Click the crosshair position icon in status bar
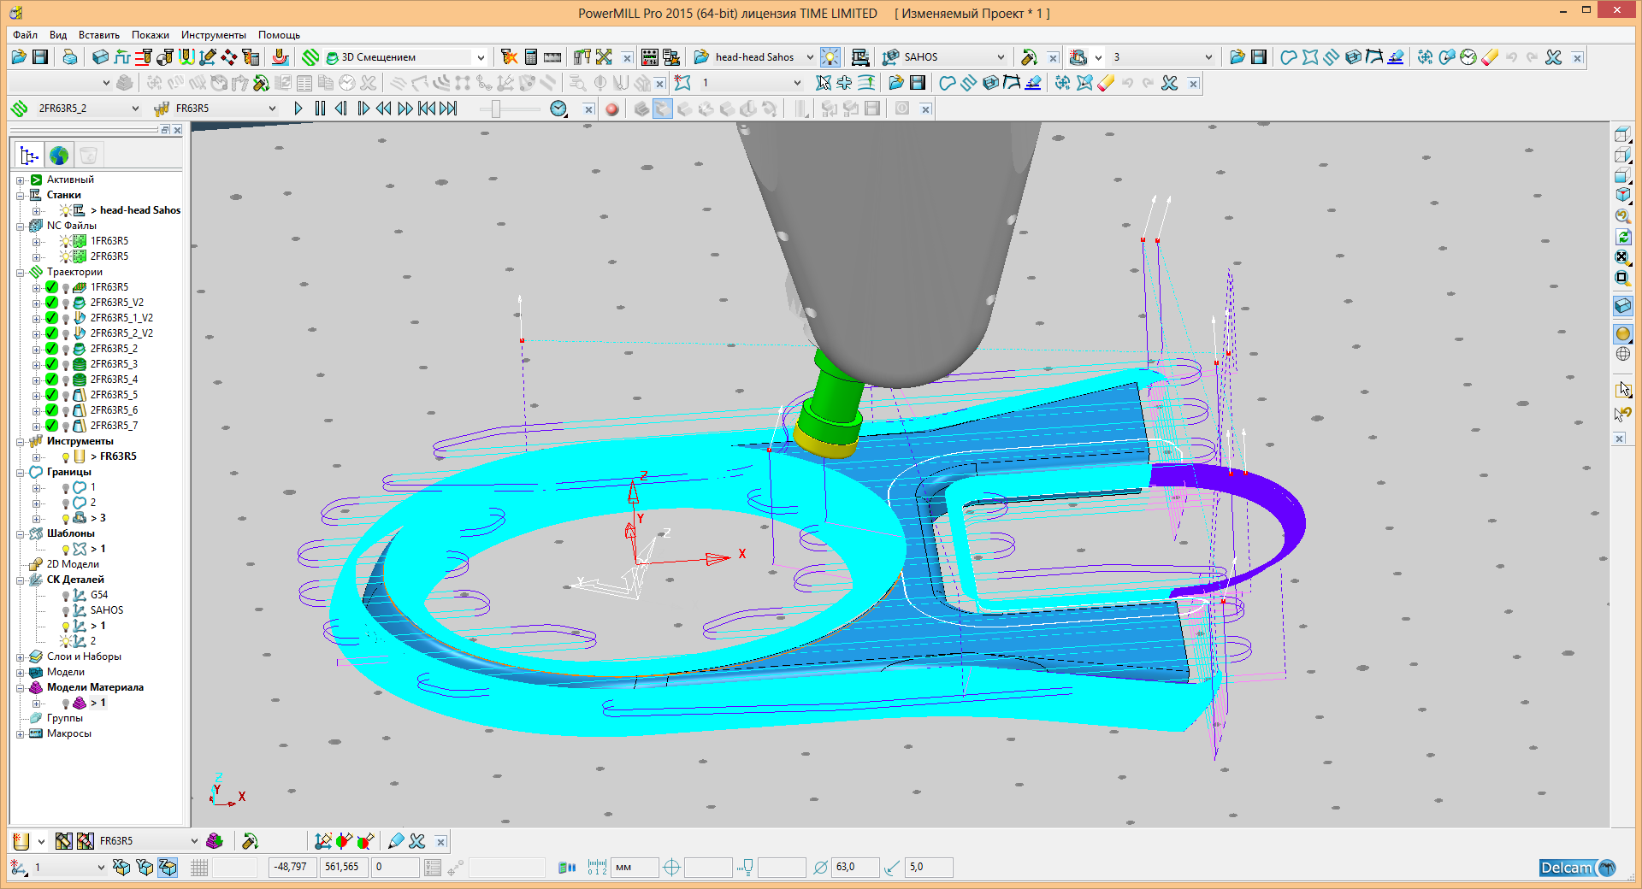Viewport: 1642px width, 889px height. tap(672, 868)
